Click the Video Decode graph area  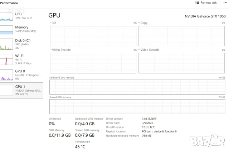point(182,63)
